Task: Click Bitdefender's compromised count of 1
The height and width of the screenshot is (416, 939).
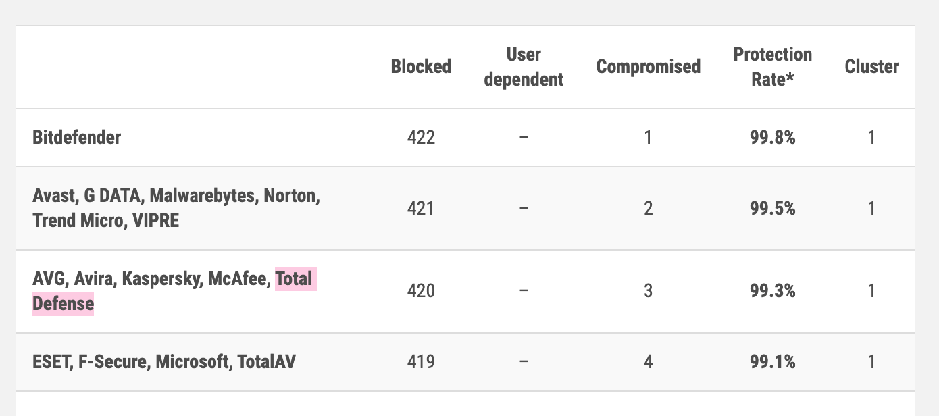Action: pos(648,138)
